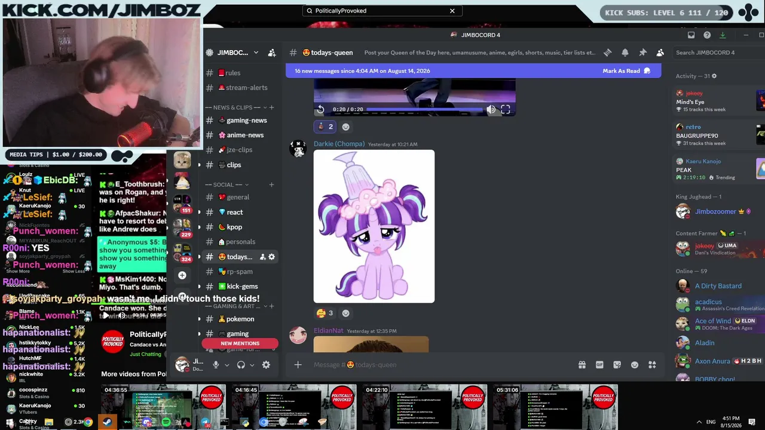Replay the video with the replay icon
Screen dimensions: 765x430
pyautogui.click(x=320, y=109)
